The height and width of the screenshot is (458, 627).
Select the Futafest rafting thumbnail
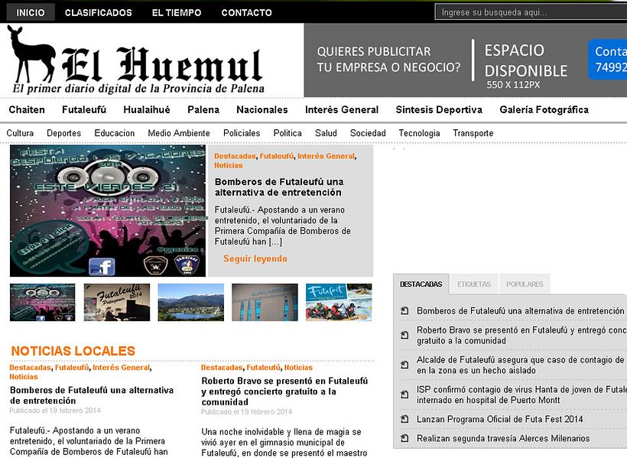click(339, 302)
